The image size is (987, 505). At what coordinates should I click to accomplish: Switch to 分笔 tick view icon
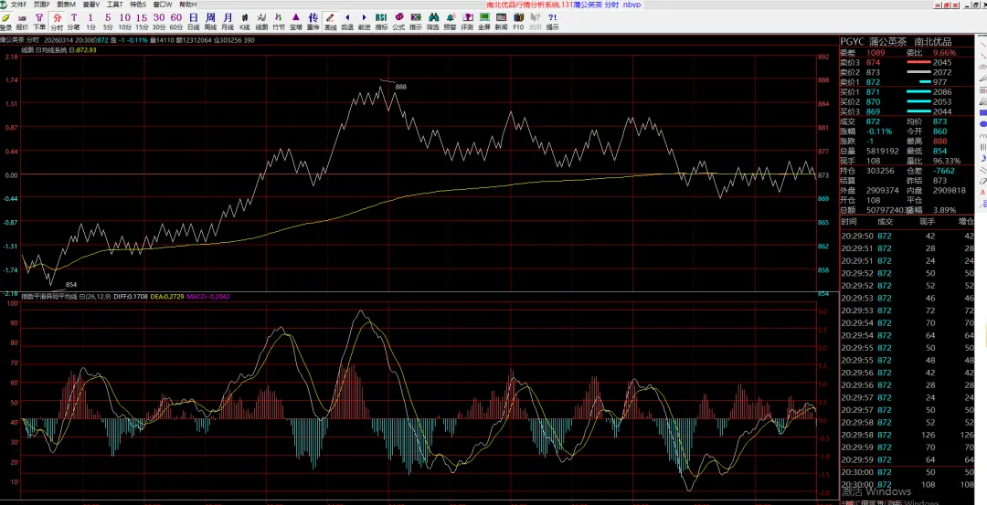(74, 21)
